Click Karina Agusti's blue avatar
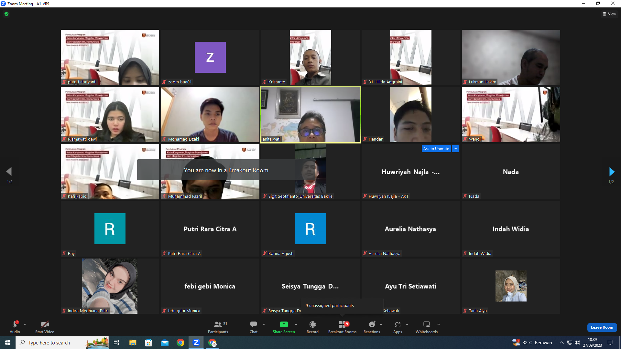The width and height of the screenshot is (621, 349). click(310, 229)
